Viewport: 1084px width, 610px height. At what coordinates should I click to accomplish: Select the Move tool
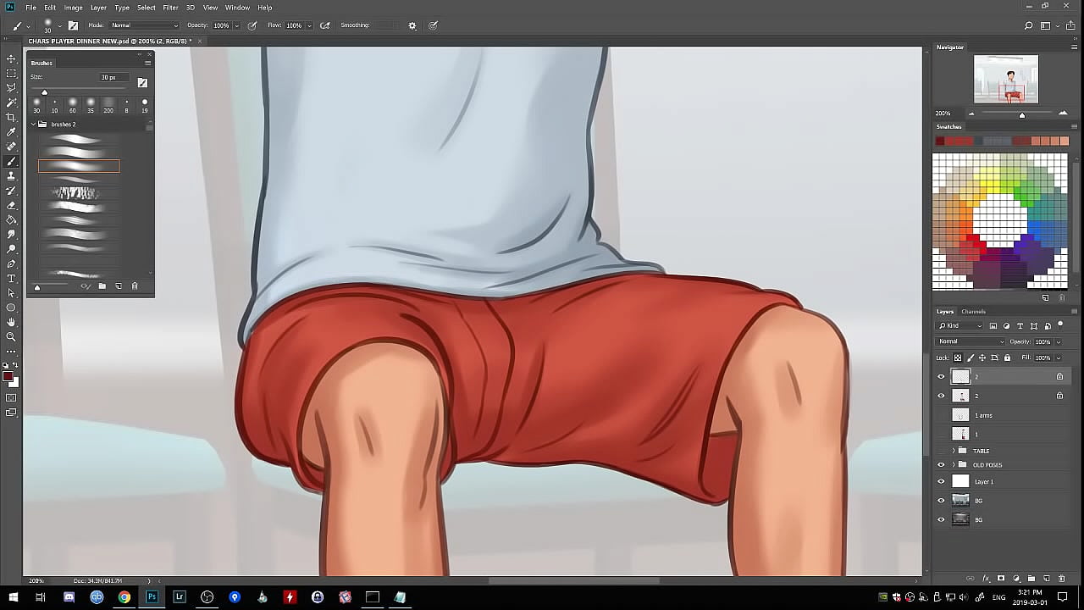(11, 58)
